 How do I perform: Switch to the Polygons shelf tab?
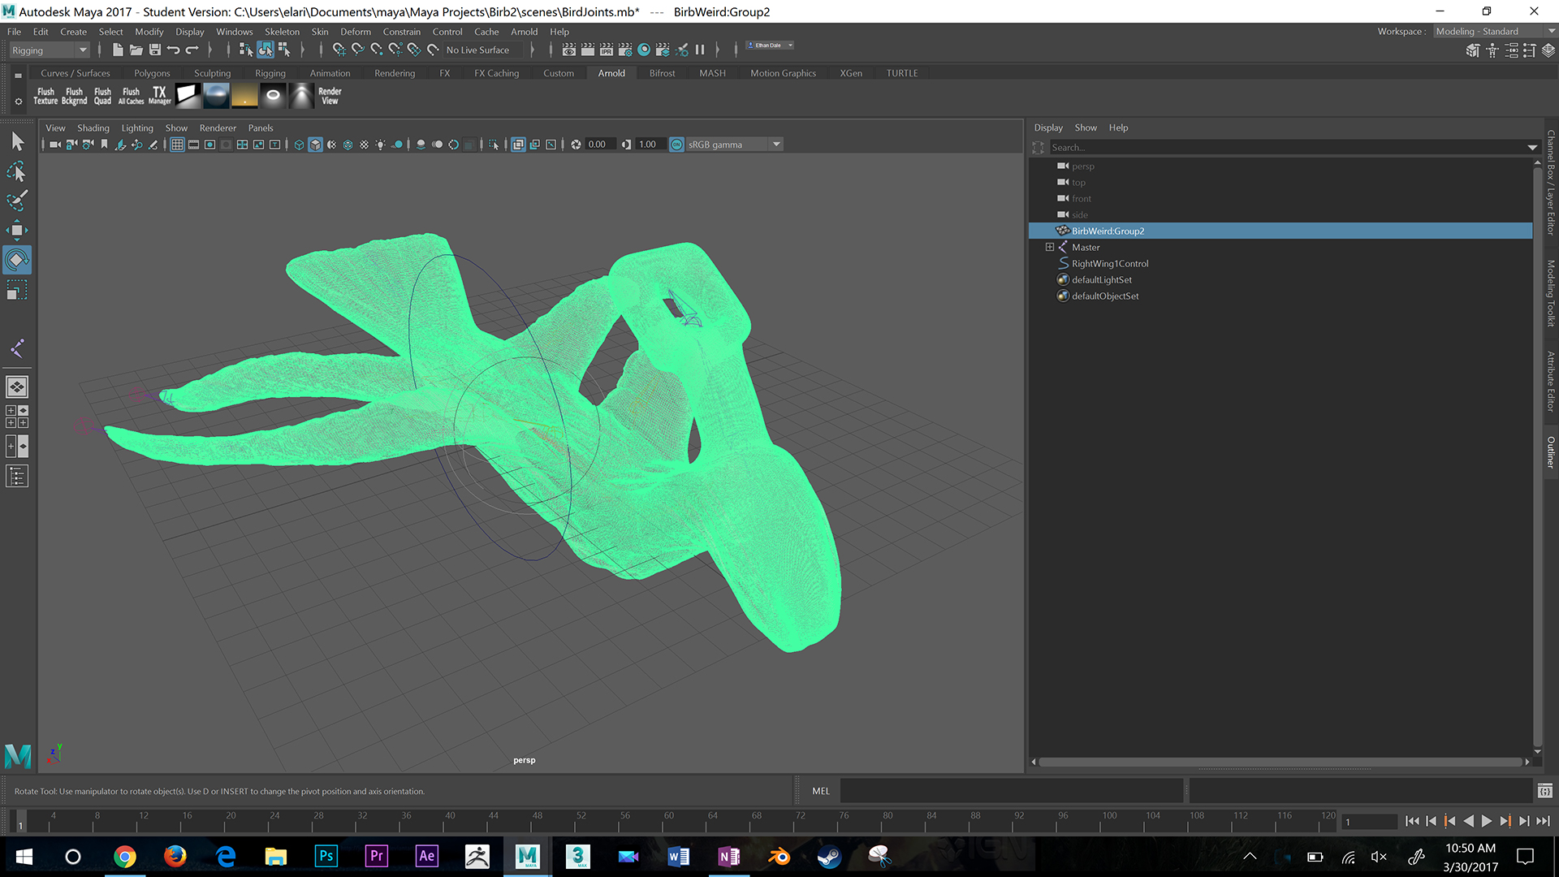152,73
